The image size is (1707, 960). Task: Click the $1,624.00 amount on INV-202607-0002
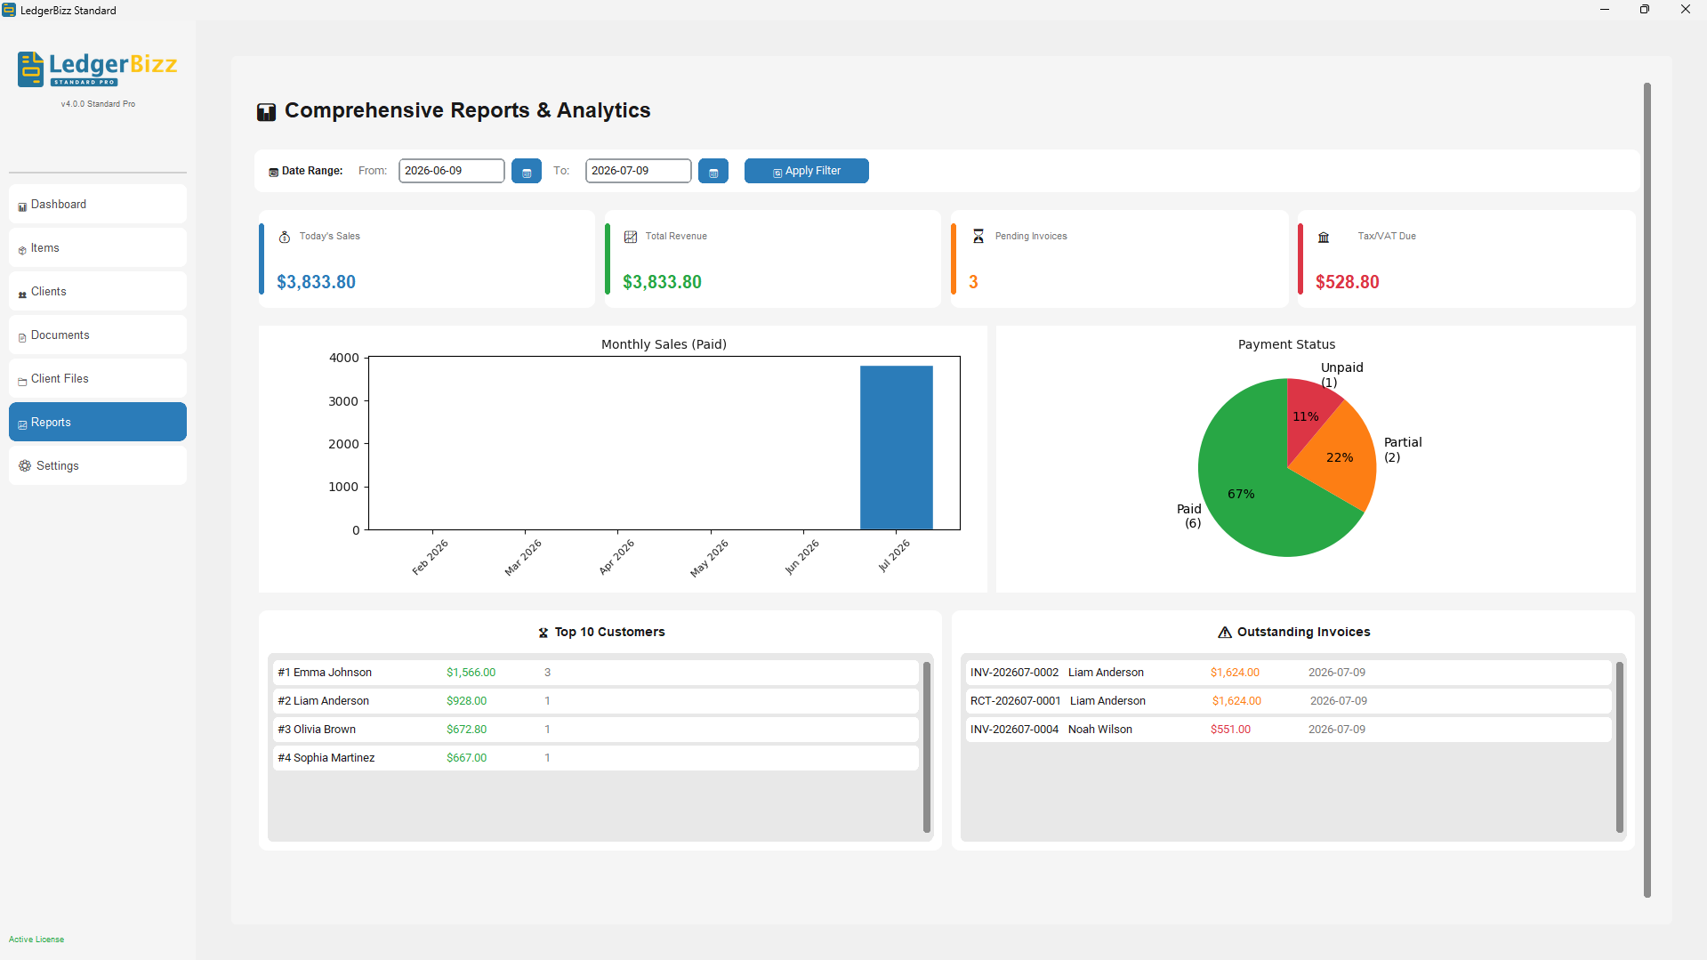pos(1235,673)
